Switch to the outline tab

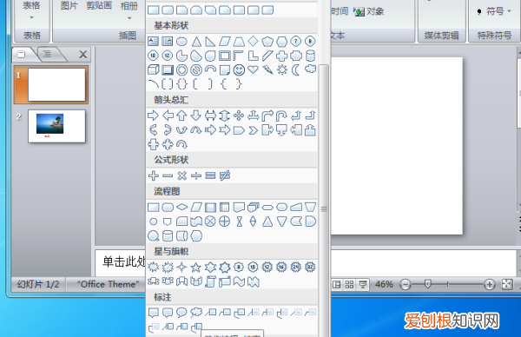pos(47,54)
